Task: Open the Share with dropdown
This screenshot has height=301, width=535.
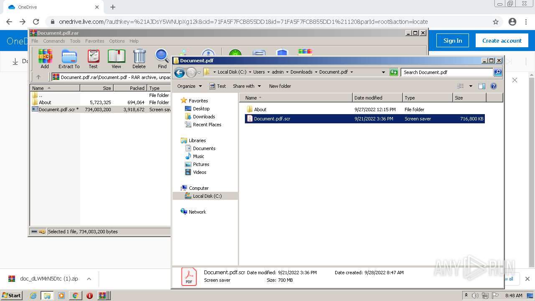Action: click(x=247, y=86)
